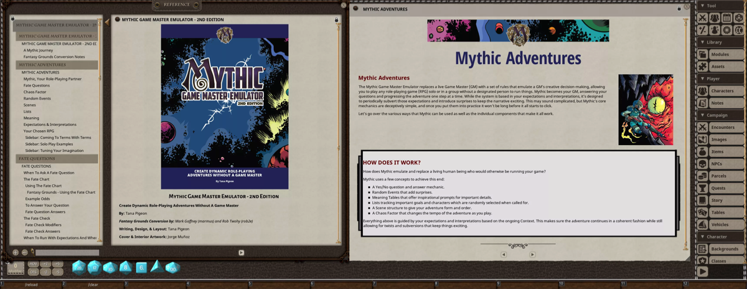Pick the d12 die
The height and width of the screenshot is (289, 747).
coord(95,268)
